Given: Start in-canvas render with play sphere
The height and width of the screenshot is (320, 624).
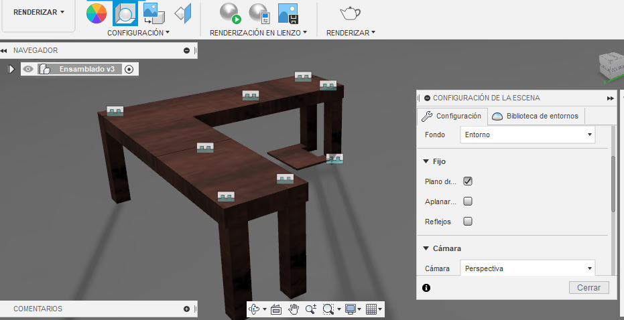Looking at the screenshot, I should [x=231, y=13].
